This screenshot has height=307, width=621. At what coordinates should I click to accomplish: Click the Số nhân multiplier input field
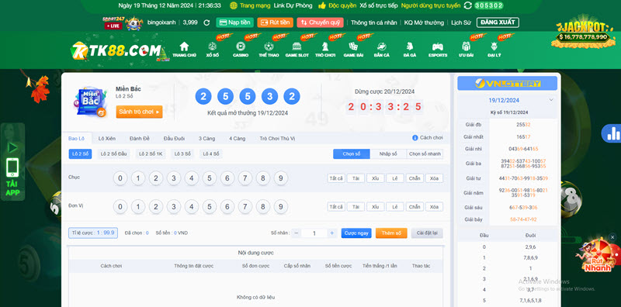314,233
